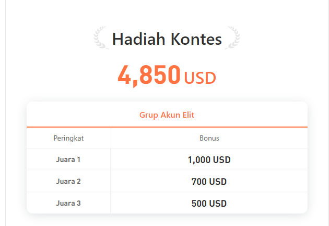Click the 700 USD bonus cell
This screenshot has height=226, width=329.
pos(209,182)
